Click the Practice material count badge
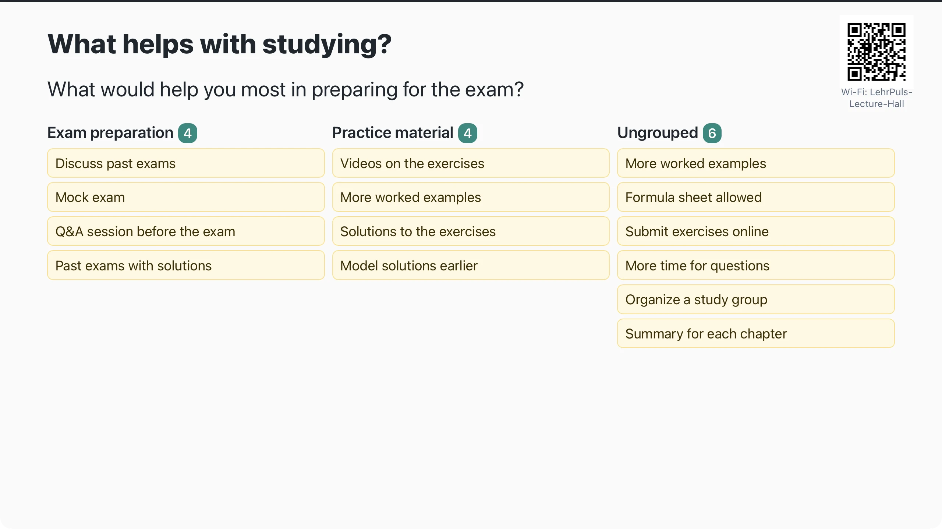Screen dimensions: 942x529 pos(467,133)
